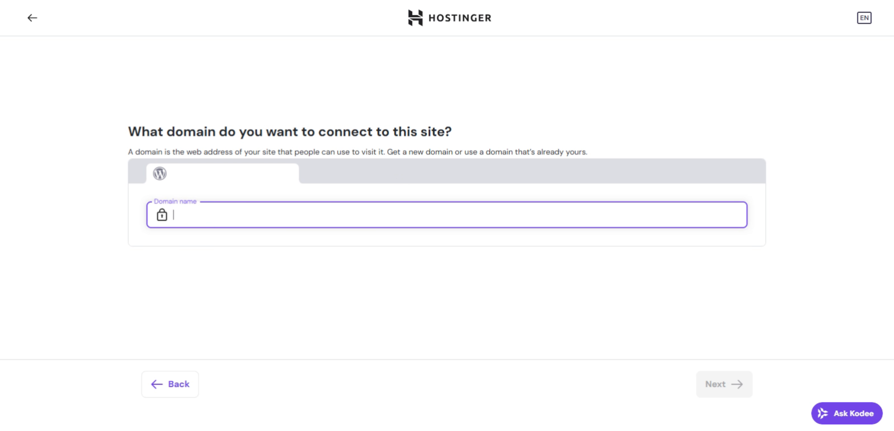Click the arrow inside the Next button
The width and height of the screenshot is (894, 431).
[738, 384]
